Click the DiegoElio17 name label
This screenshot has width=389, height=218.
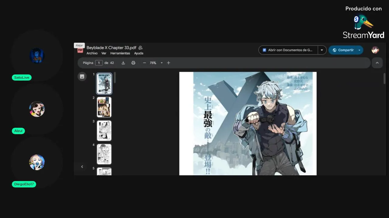coord(24,184)
